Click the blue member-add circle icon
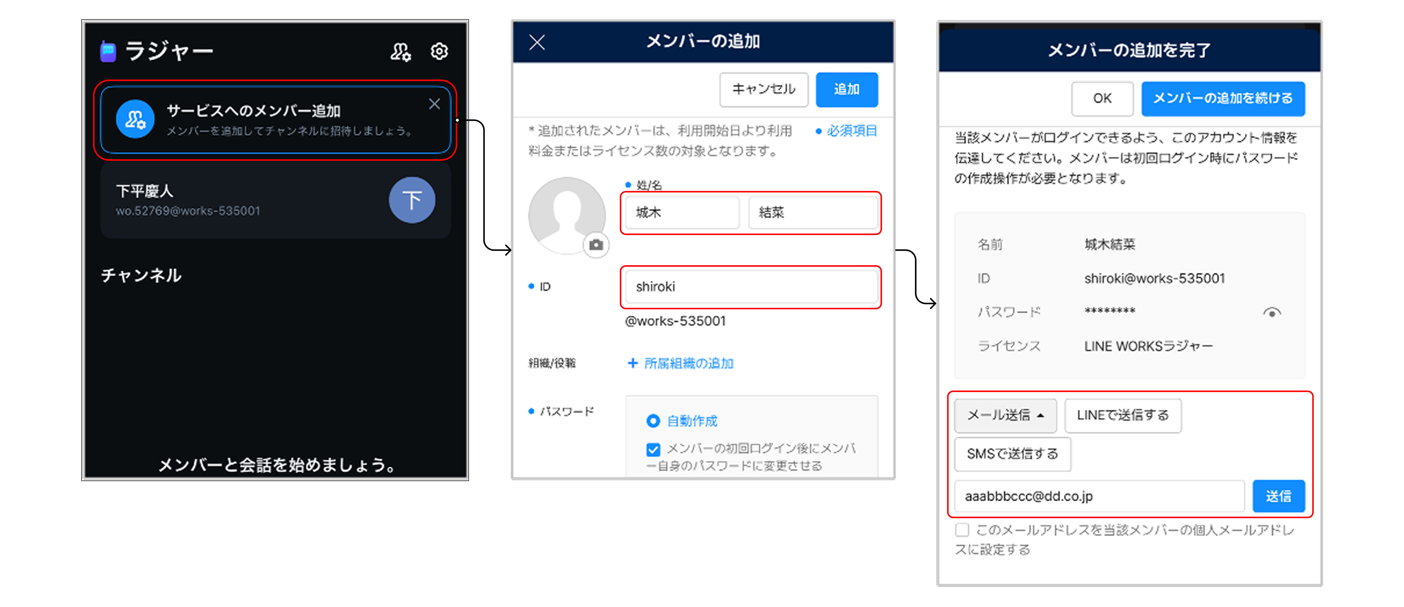Viewport: 1404px width, 607px height. tap(135, 119)
